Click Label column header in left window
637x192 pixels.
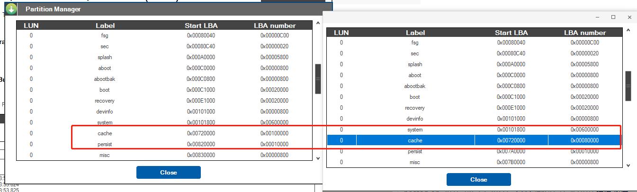tap(105, 26)
